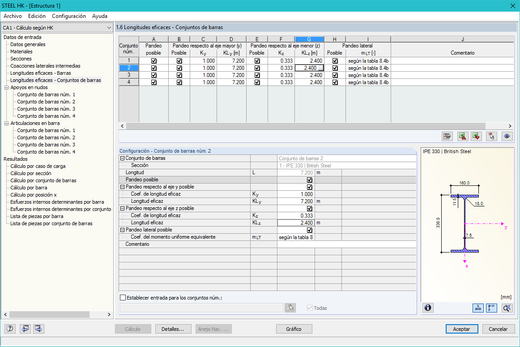Uncheck Pandeo posible in configuration panel
Viewport: 520px width, 347px height.
click(x=309, y=180)
